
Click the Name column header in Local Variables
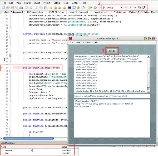point(31,147)
